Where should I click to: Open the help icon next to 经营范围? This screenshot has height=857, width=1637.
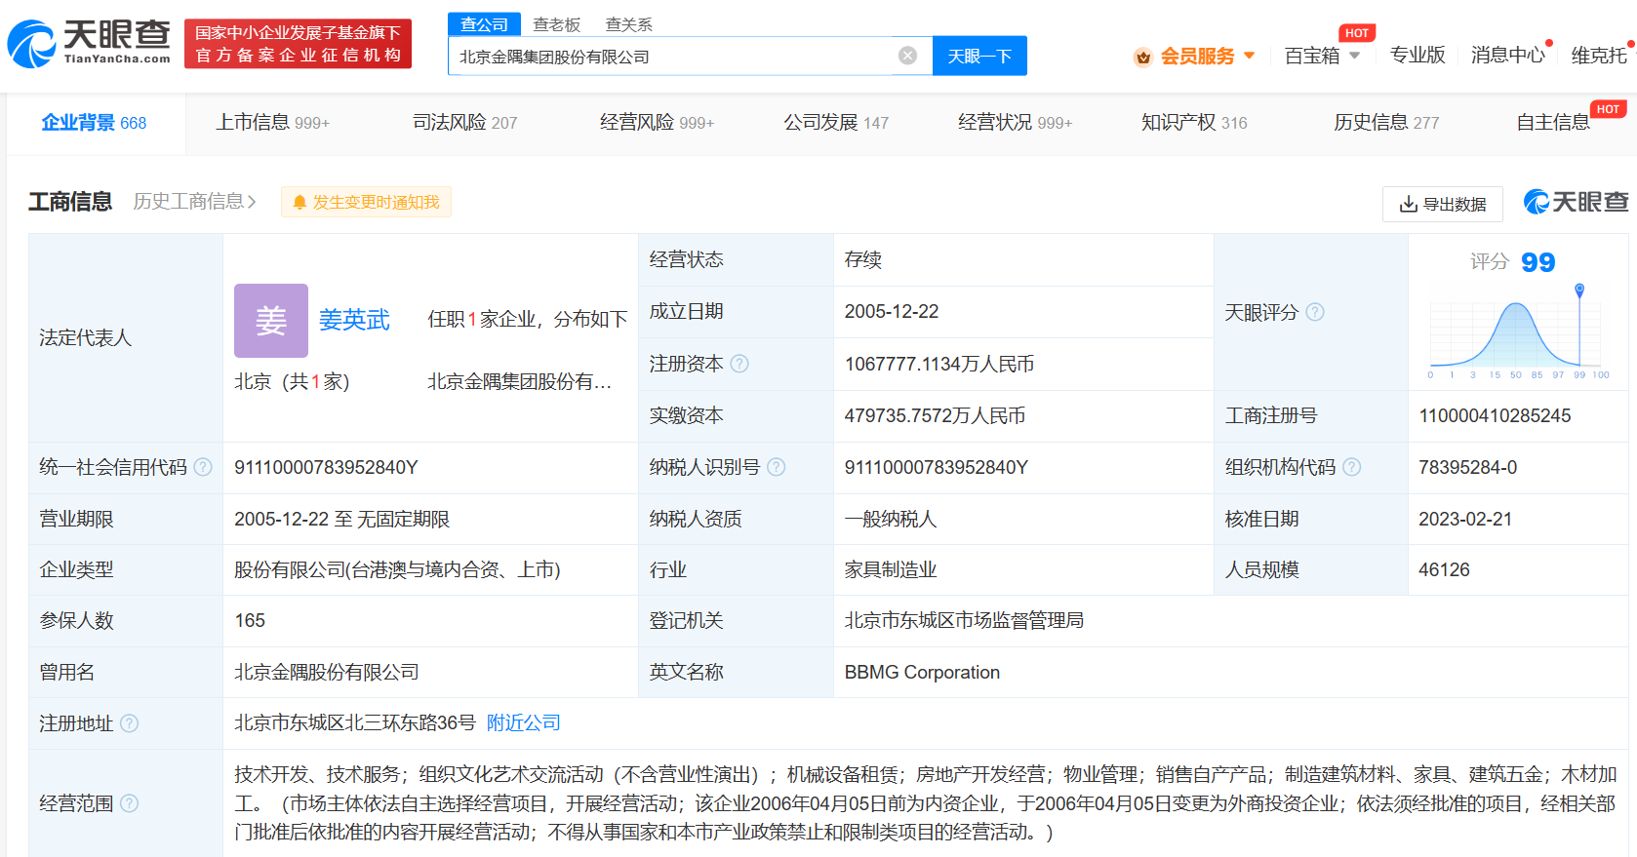pos(129,803)
